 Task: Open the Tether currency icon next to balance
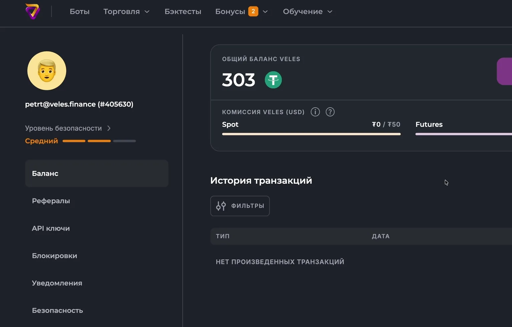273,80
